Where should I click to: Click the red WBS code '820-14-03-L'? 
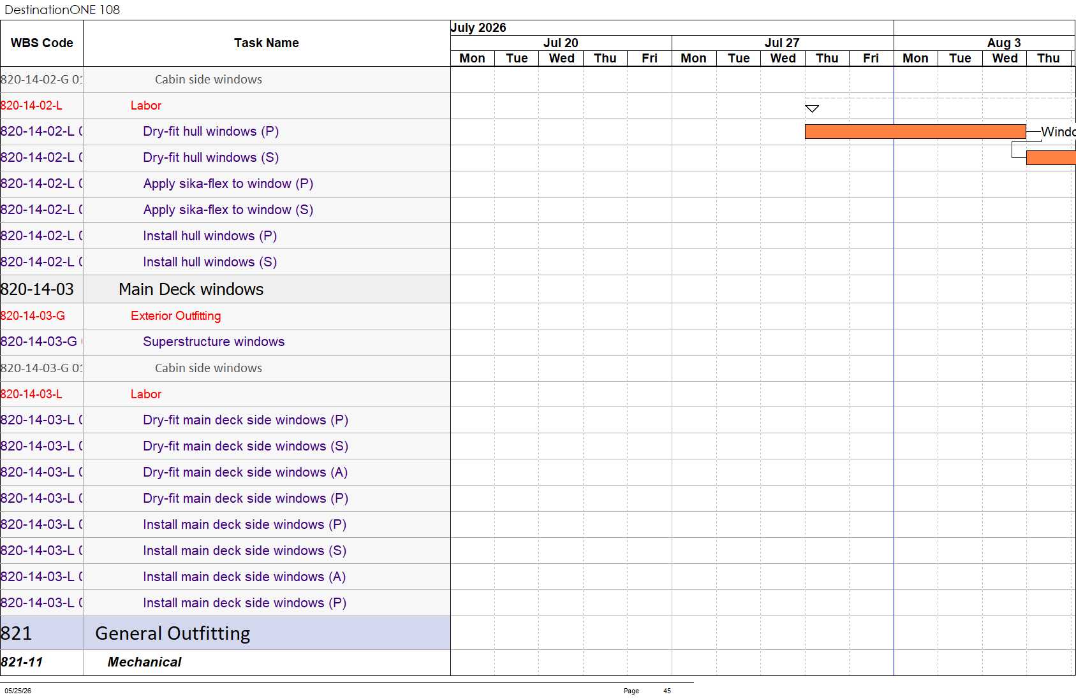tap(31, 394)
